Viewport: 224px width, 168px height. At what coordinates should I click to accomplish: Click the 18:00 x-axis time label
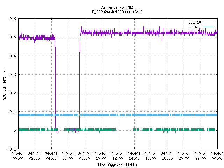point(167,158)
